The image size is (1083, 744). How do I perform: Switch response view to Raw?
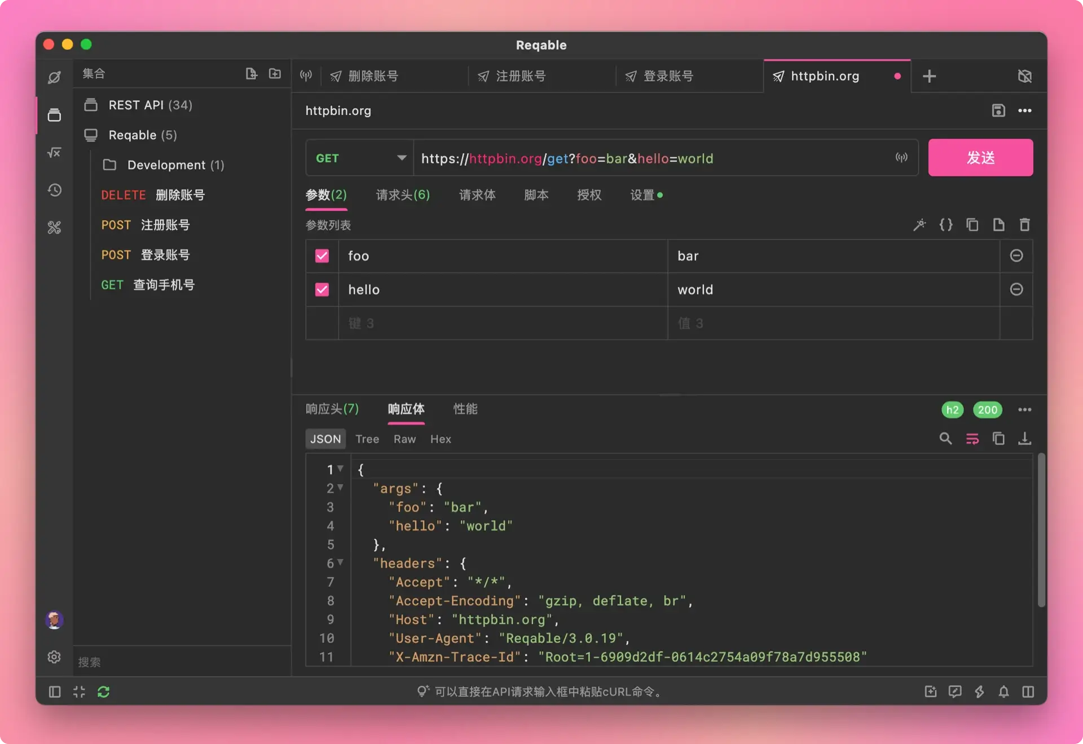[404, 439]
